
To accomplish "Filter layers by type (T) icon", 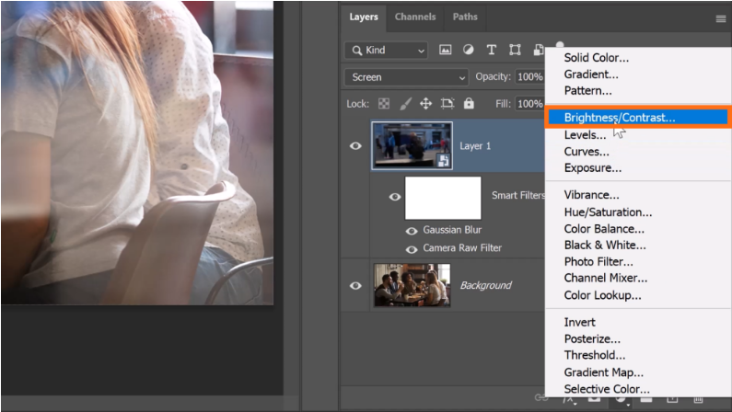I will pos(491,50).
